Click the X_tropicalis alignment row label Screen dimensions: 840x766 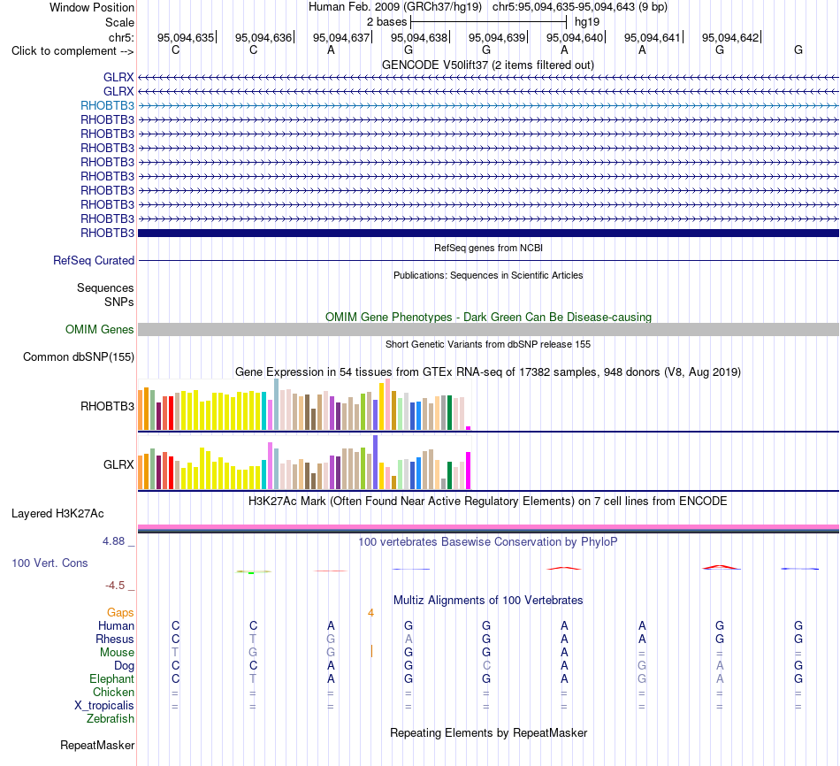coord(104,706)
